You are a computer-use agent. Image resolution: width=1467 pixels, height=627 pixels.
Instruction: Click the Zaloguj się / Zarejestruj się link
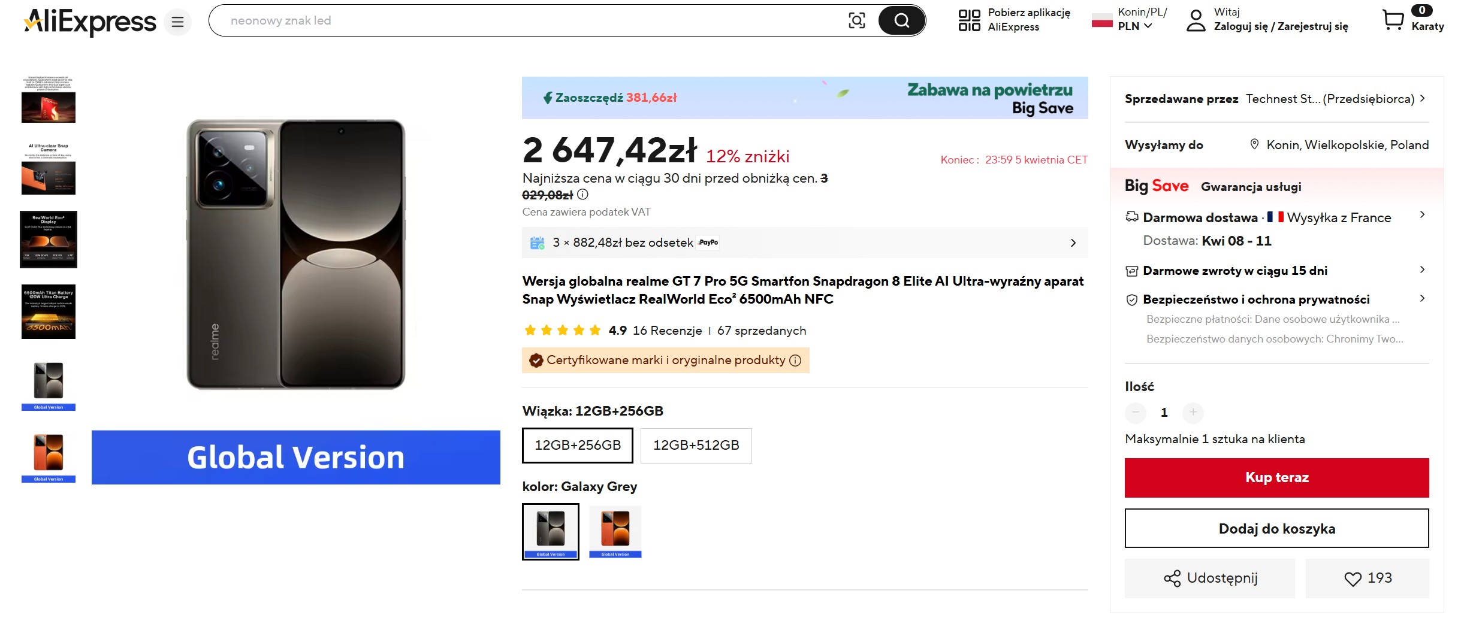1281,26
